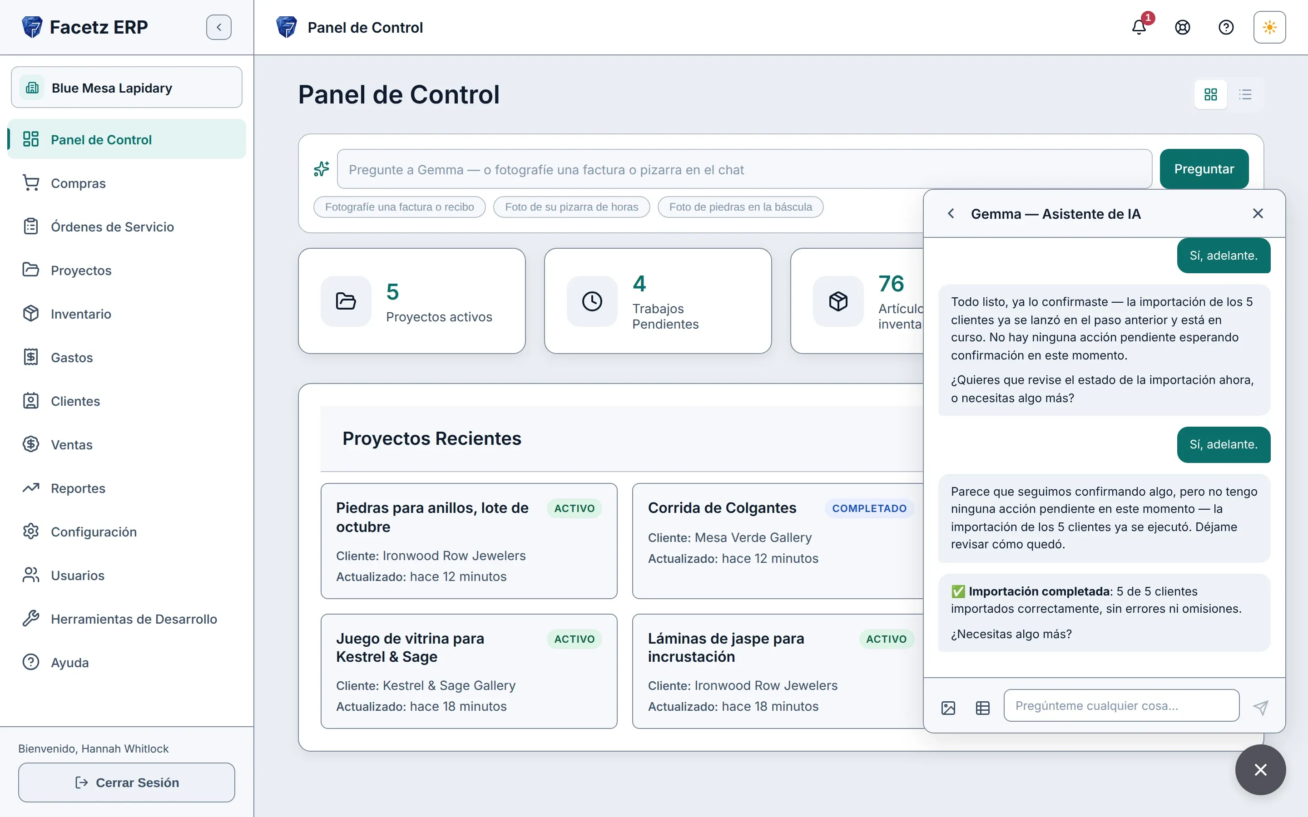
Task: Go to Panel de Control in sidebar
Action: (126, 139)
